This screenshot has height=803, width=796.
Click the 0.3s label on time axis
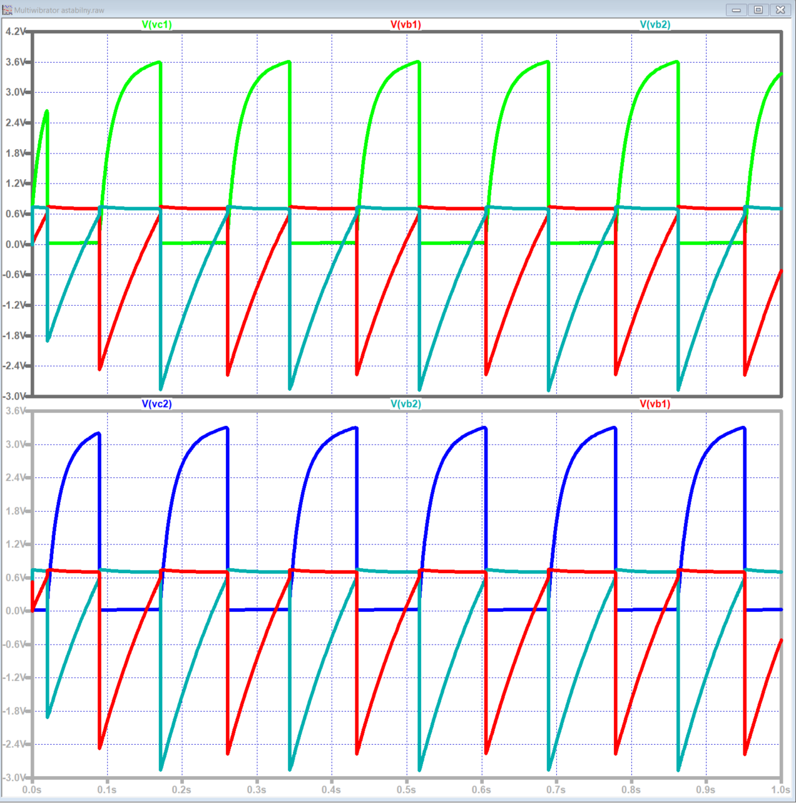pyautogui.click(x=257, y=790)
